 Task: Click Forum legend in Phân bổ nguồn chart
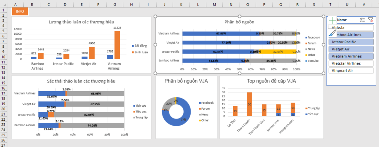coord(311,43)
